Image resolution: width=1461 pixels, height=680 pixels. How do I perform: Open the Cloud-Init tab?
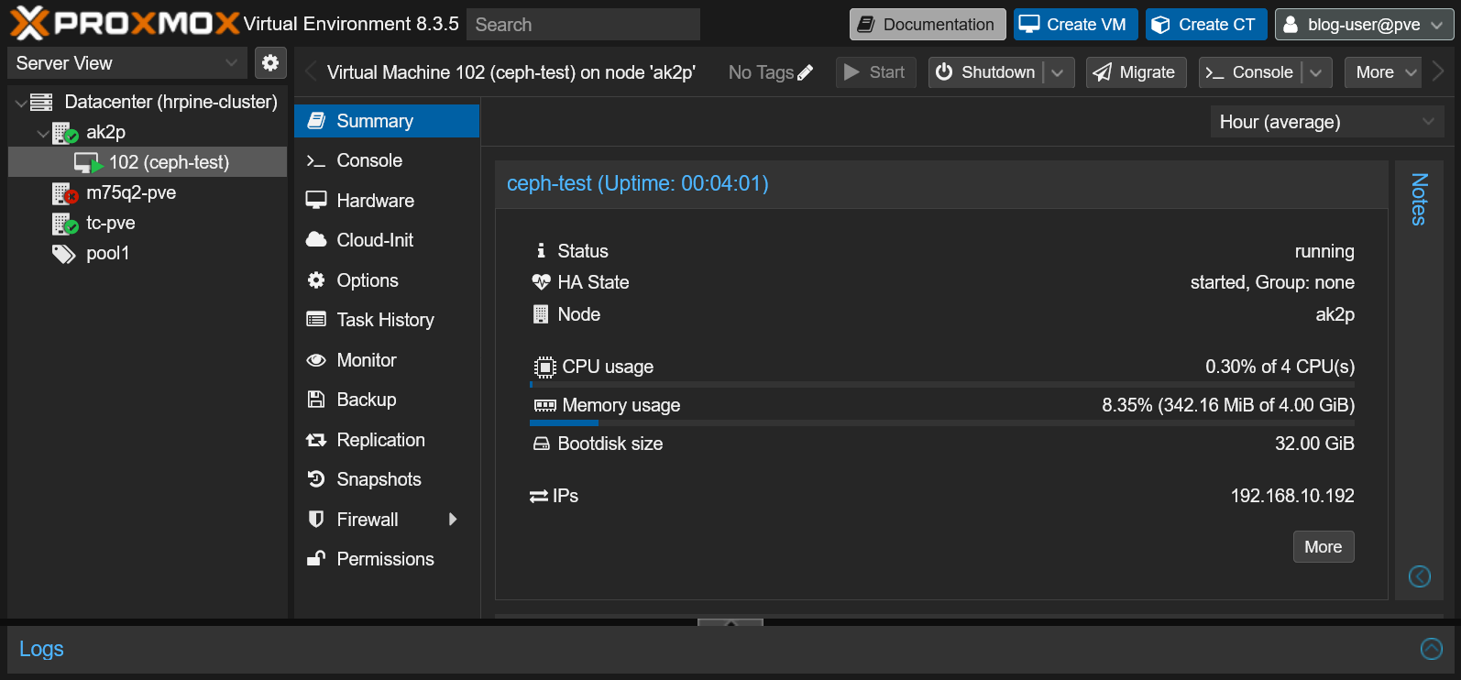point(387,240)
